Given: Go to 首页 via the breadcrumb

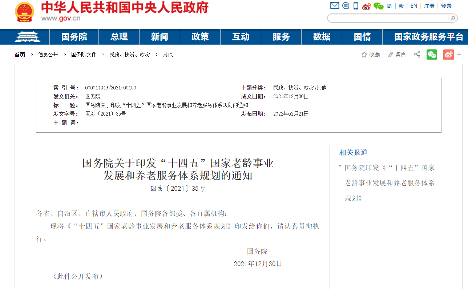Looking at the screenshot, I should coord(19,55).
